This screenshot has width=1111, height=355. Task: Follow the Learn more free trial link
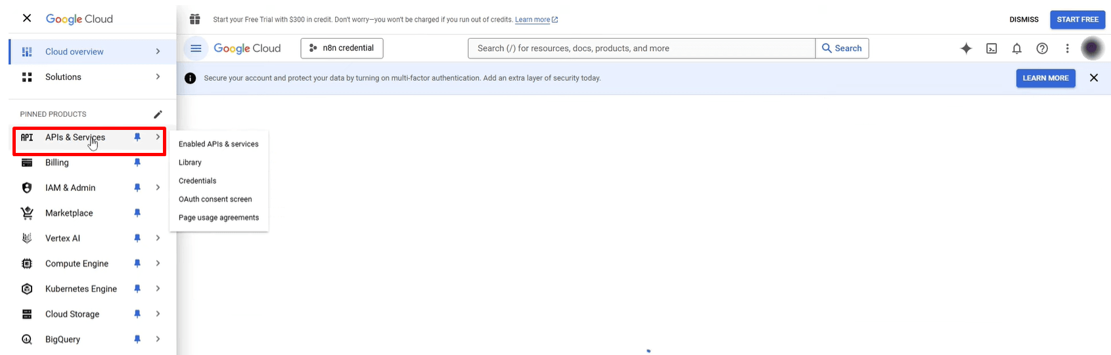tap(536, 20)
